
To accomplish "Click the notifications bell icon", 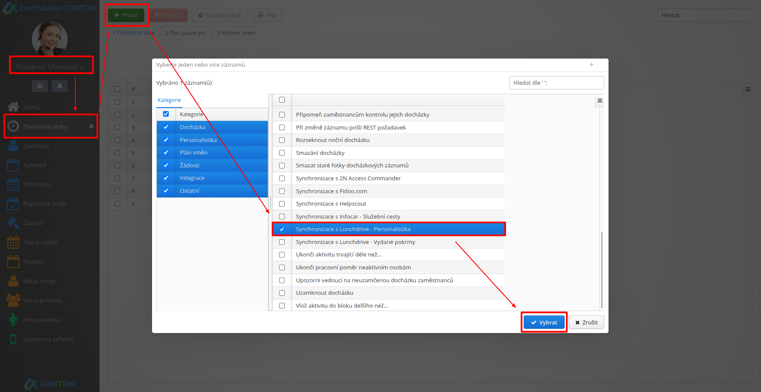I will point(59,86).
